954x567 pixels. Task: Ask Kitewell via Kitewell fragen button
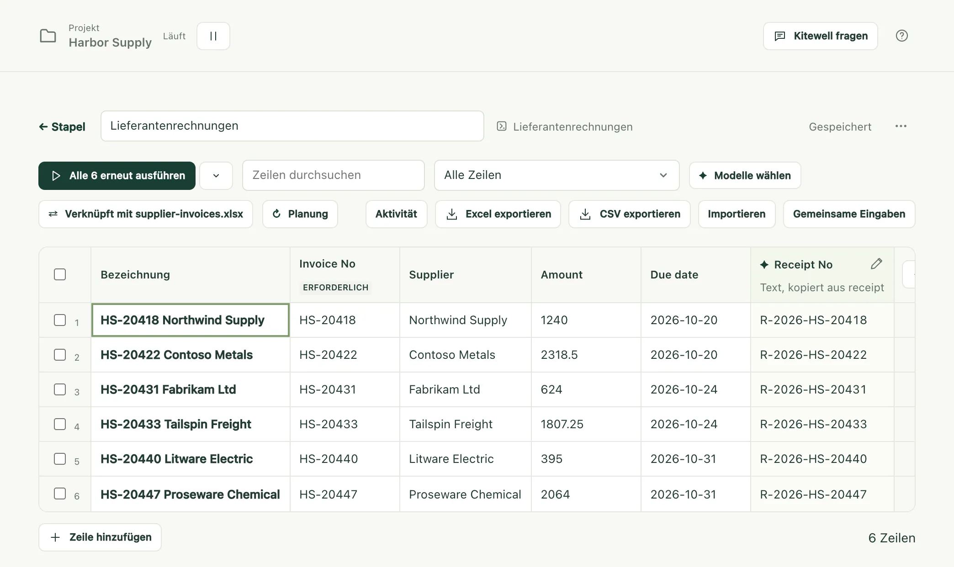[x=821, y=36]
